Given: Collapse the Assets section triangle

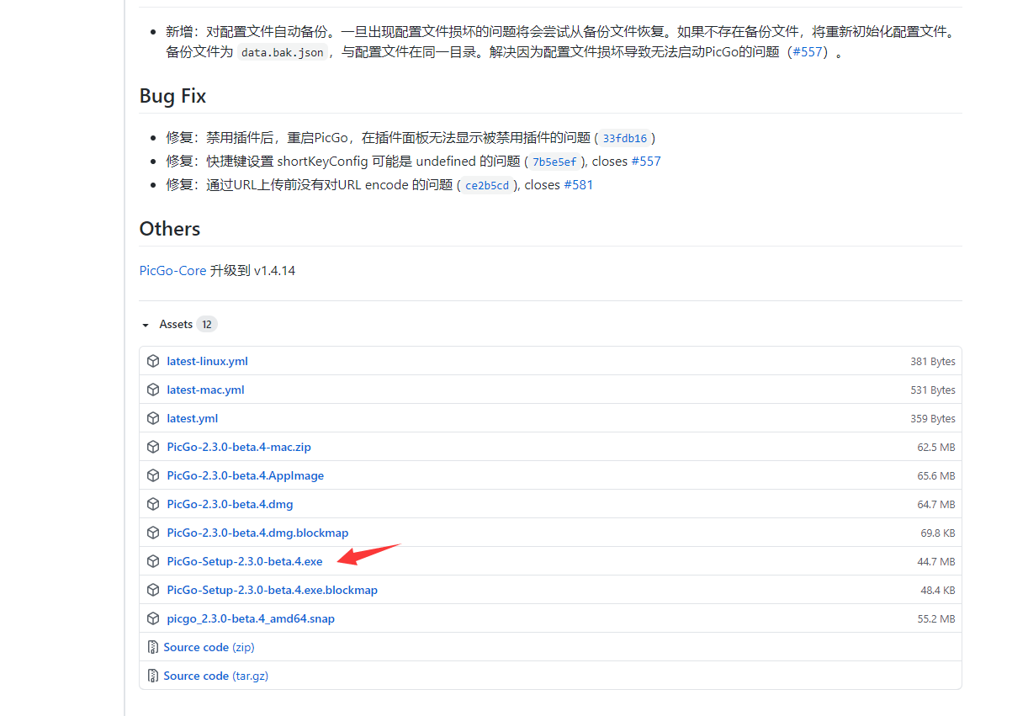Looking at the screenshot, I should coord(146,325).
